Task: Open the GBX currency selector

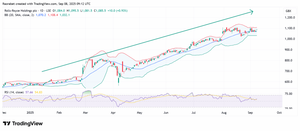Action: (288, 11)
